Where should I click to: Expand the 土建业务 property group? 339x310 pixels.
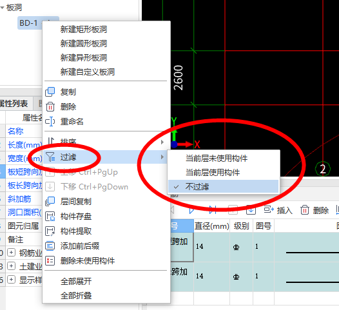click(11, 266)
